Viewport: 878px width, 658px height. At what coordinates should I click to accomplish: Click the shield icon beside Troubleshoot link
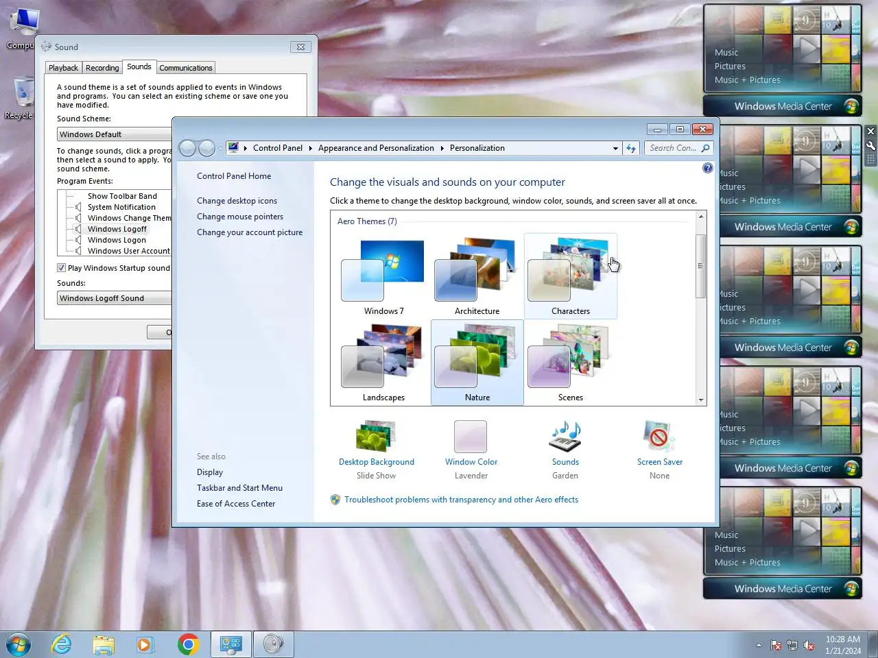tap(335, 500)
